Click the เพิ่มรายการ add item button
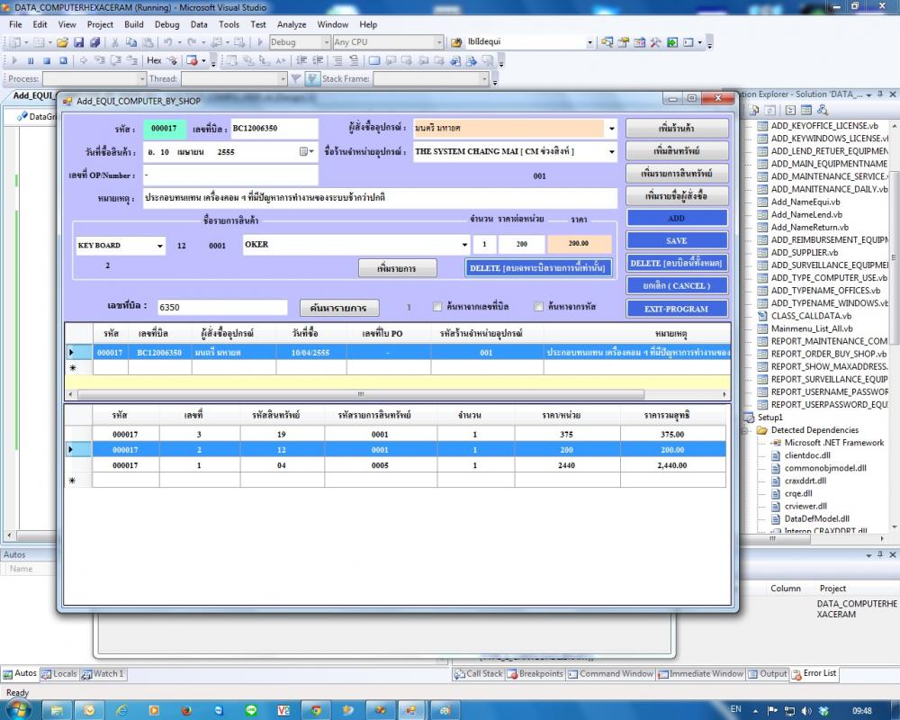The height and width of the screenshot is (720, 900). (397, 268)
